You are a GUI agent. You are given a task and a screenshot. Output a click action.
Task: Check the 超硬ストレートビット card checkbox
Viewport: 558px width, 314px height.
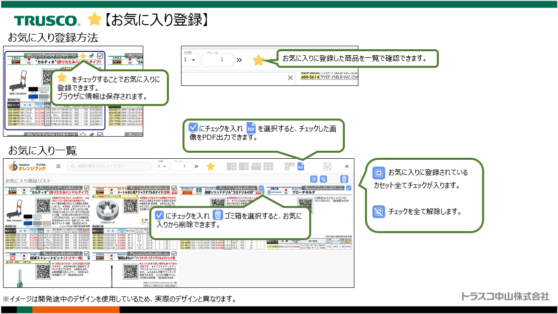point(86,254)
